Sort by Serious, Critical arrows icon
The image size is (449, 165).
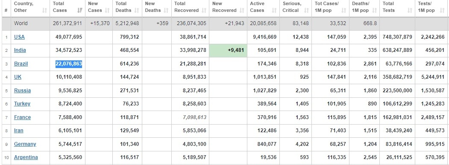[306, 11]
